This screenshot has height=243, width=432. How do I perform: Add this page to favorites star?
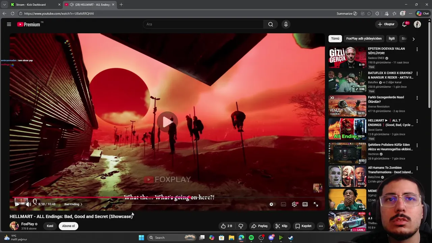click(369, 13)
